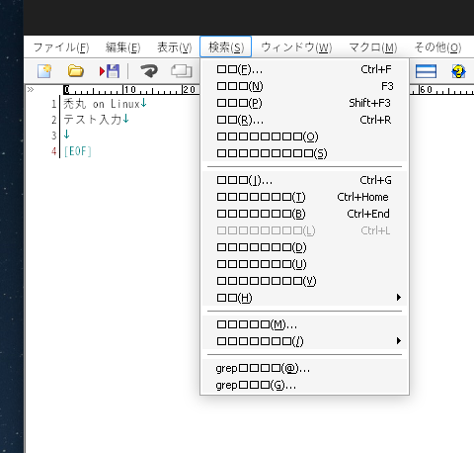Choose the grep (@)... menu item

tap(304, 369)
